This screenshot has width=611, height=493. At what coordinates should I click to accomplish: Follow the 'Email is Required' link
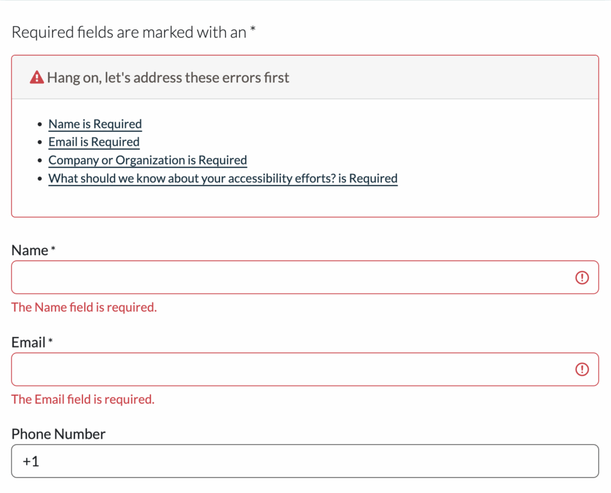point(94,142)
